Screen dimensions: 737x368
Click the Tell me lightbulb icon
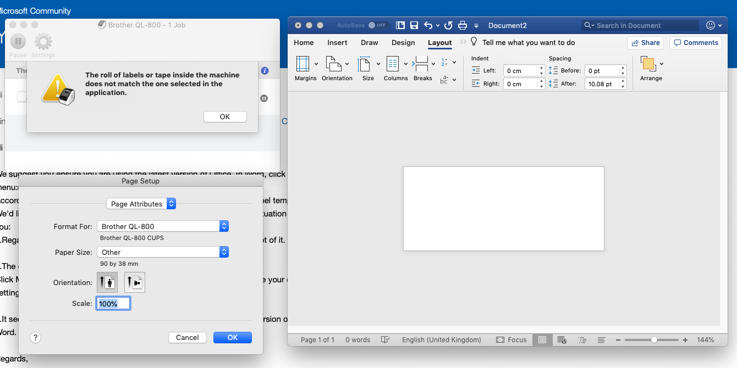(474, 42)
